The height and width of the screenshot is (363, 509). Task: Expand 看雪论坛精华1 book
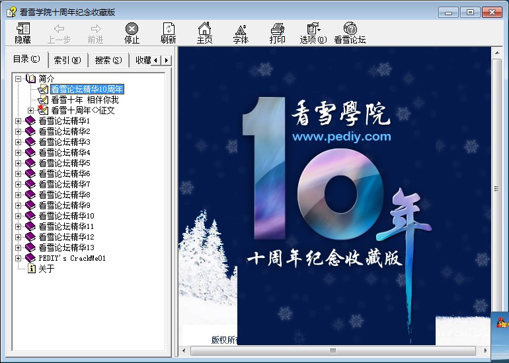(x=19, y=121)
